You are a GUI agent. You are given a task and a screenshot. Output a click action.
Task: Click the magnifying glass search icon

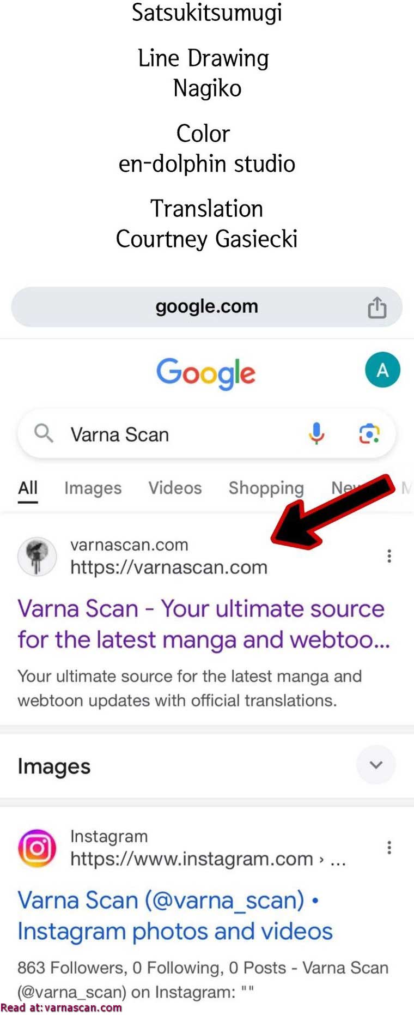(44, 434)
